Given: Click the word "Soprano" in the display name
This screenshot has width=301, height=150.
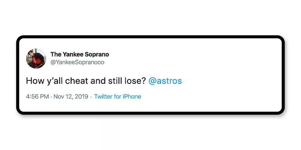Looking at the screenshot, I should (x=97, y=55).
